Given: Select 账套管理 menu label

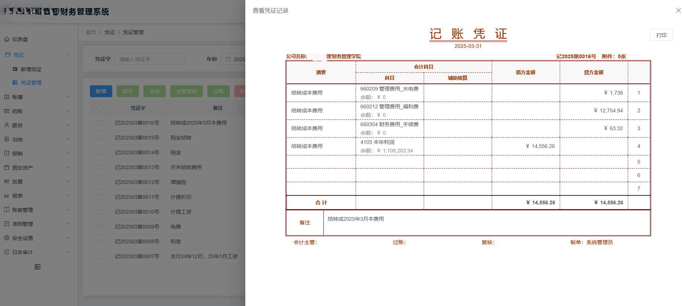Looking at the screenshot, I should (x=23, y=210).
